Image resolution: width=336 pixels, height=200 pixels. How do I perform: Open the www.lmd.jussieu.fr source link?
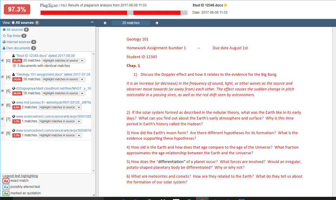[53, 102]
